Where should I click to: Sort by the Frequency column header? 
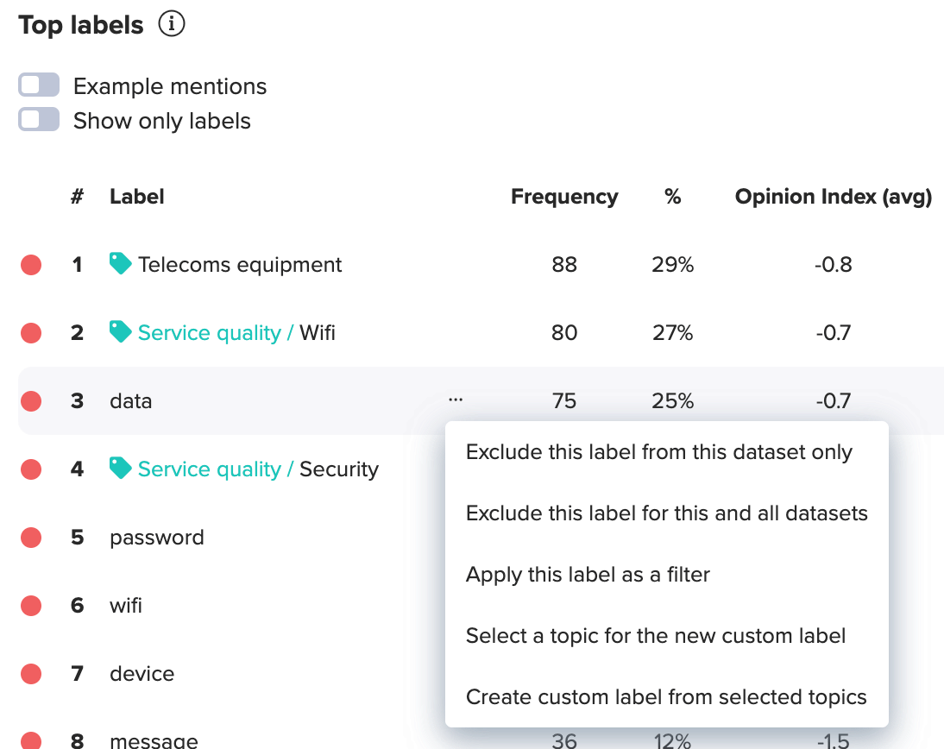pos(564,197)
